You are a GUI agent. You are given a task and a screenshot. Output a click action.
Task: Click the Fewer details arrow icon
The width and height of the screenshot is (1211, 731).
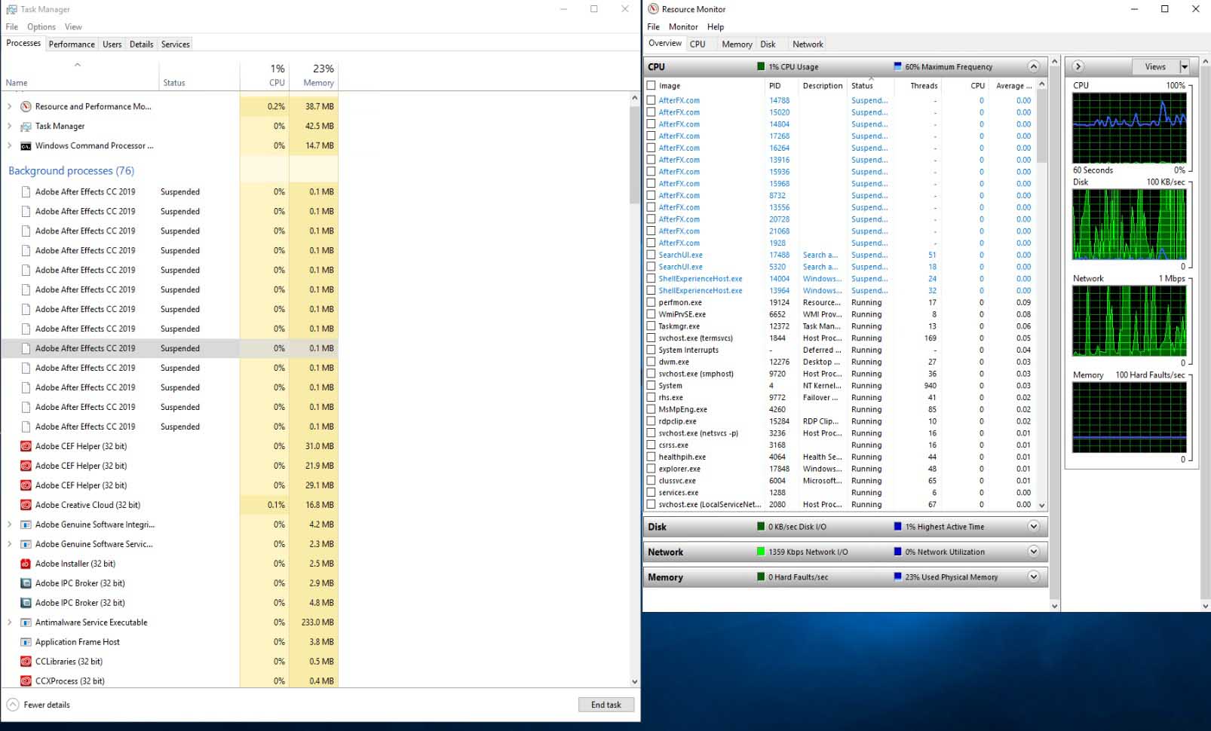pos(13,705)
